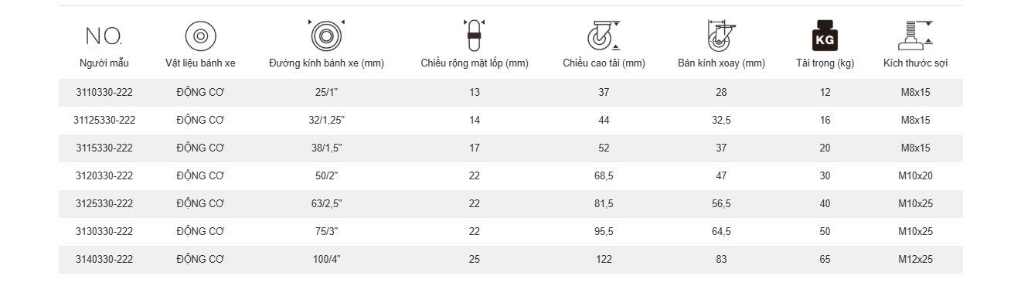
Task: Click the KG load capacity icon
Action: tap(825, 36)
